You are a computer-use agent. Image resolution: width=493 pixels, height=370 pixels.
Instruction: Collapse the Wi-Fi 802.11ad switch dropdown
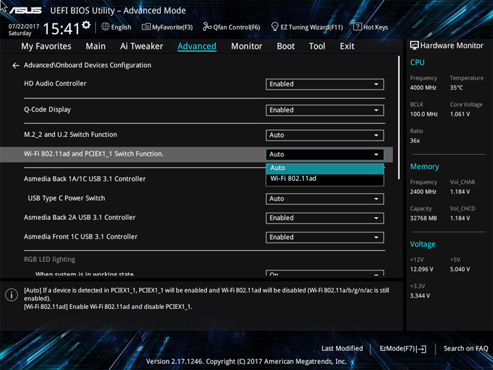[x=325, y=154]
